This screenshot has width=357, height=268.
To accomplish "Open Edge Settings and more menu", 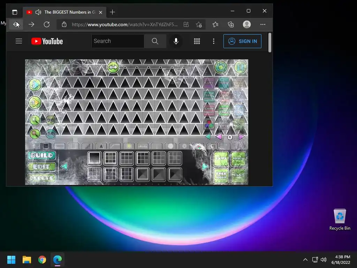I will (x=263, y=24).
